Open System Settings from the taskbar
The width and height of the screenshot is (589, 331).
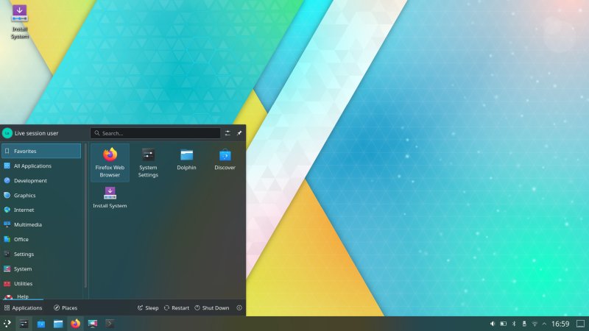point(24,324)
